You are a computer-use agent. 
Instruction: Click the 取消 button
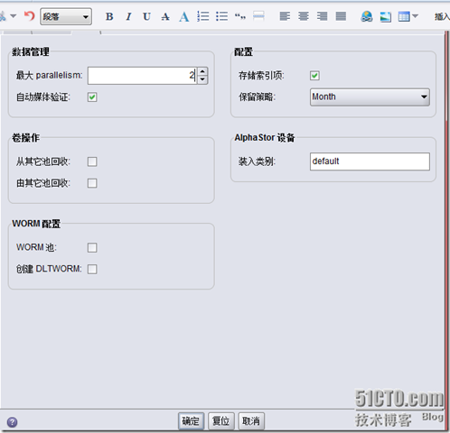(x=251, y=421)
